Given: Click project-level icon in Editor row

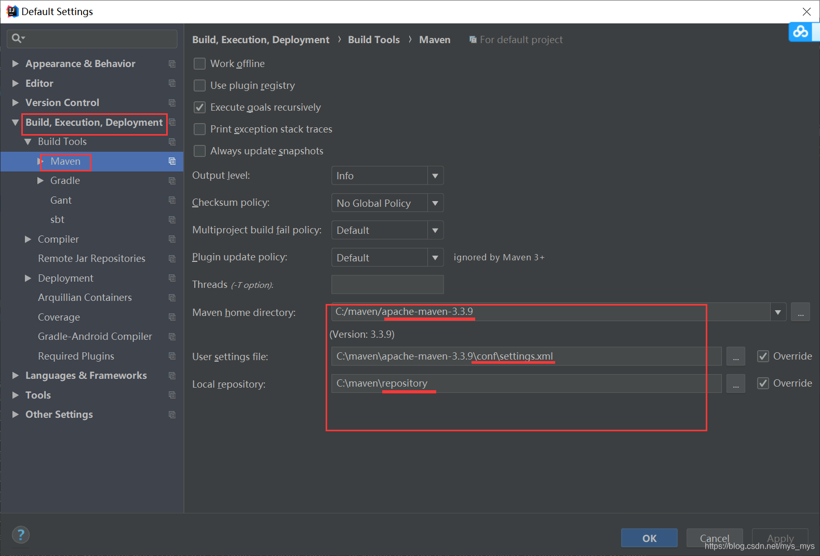Looking at the screenshot, I should pos(172,83).
